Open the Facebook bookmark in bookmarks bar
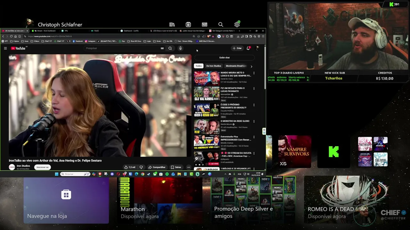Viewport: 410px width, 230px height. click(x=78, y=41)
